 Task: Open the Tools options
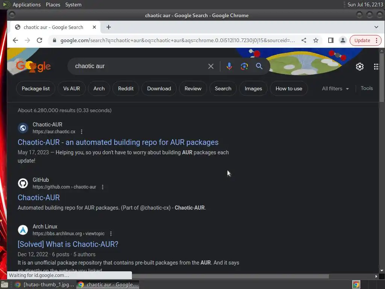click(367, 88)
